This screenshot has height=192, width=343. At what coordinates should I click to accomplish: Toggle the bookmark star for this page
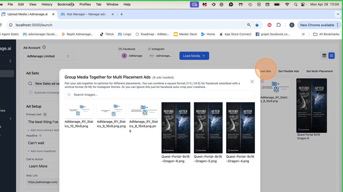tap(257, 25)
